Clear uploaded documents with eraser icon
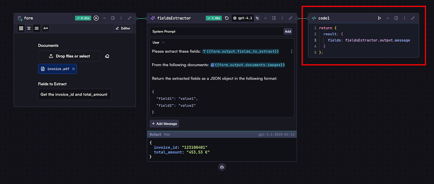 tap(107, 56)
